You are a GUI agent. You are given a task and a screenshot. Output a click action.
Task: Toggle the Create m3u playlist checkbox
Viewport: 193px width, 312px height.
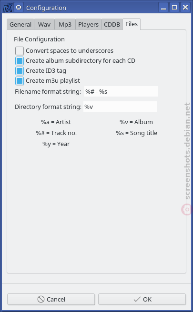tap(20, 81)
